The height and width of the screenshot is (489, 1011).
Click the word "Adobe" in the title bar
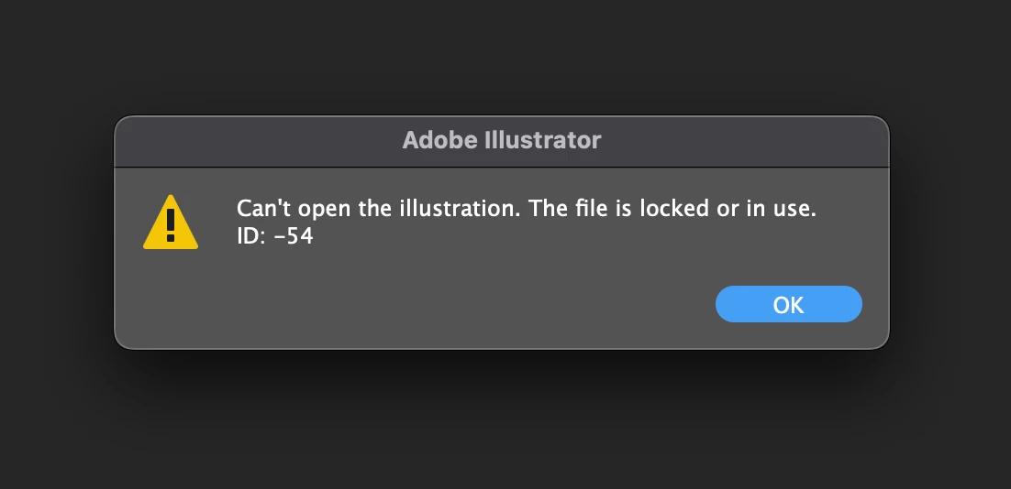[x=438, y=141]
